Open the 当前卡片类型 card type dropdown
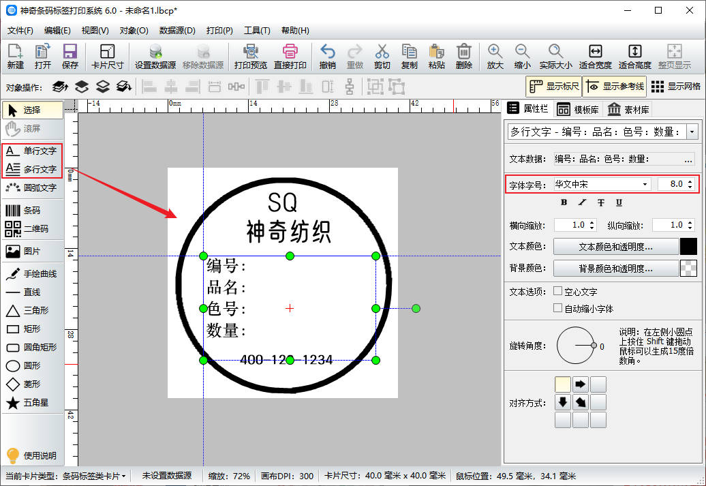Image resolution: width=706 pixels, height=486 pixels. pyautogui.click(x=94, y=476)
